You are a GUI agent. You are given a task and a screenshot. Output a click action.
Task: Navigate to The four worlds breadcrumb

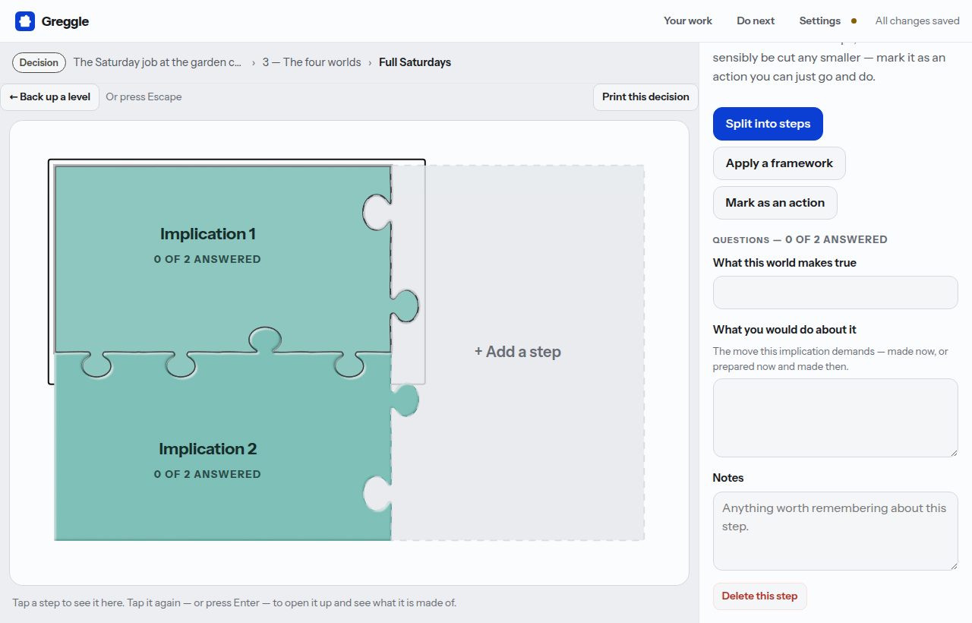[x=311, y=62]
